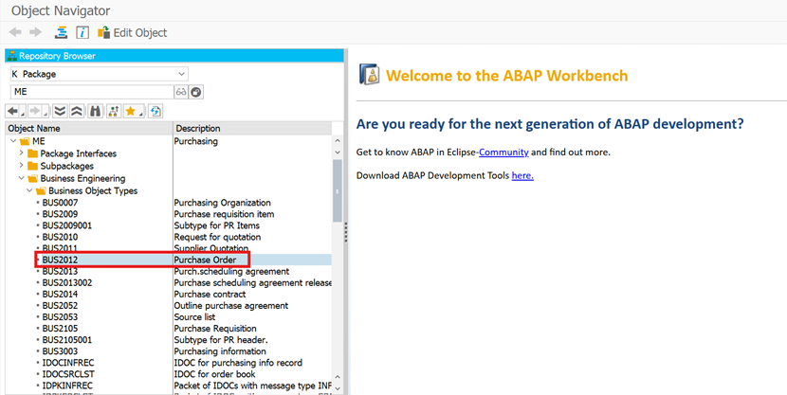Select BUS2013002 entry

pos(66,282)
